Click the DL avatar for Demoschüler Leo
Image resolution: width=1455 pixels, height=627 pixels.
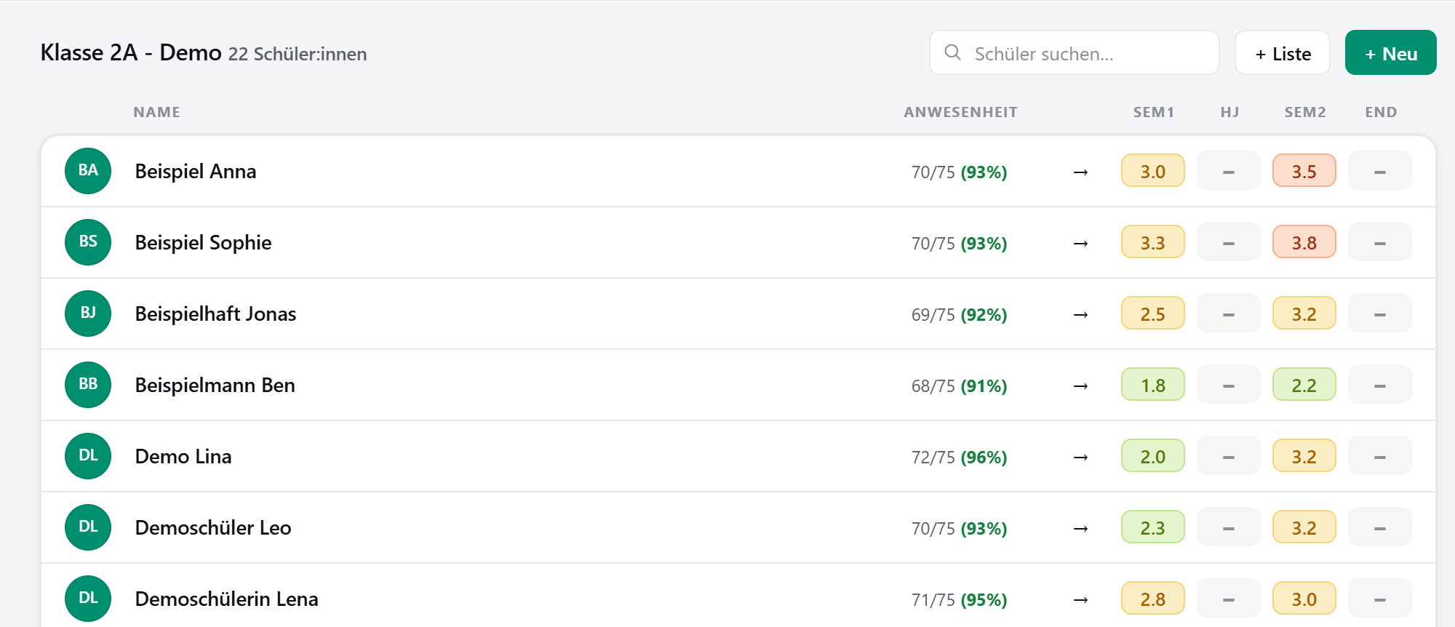[88, 527]
